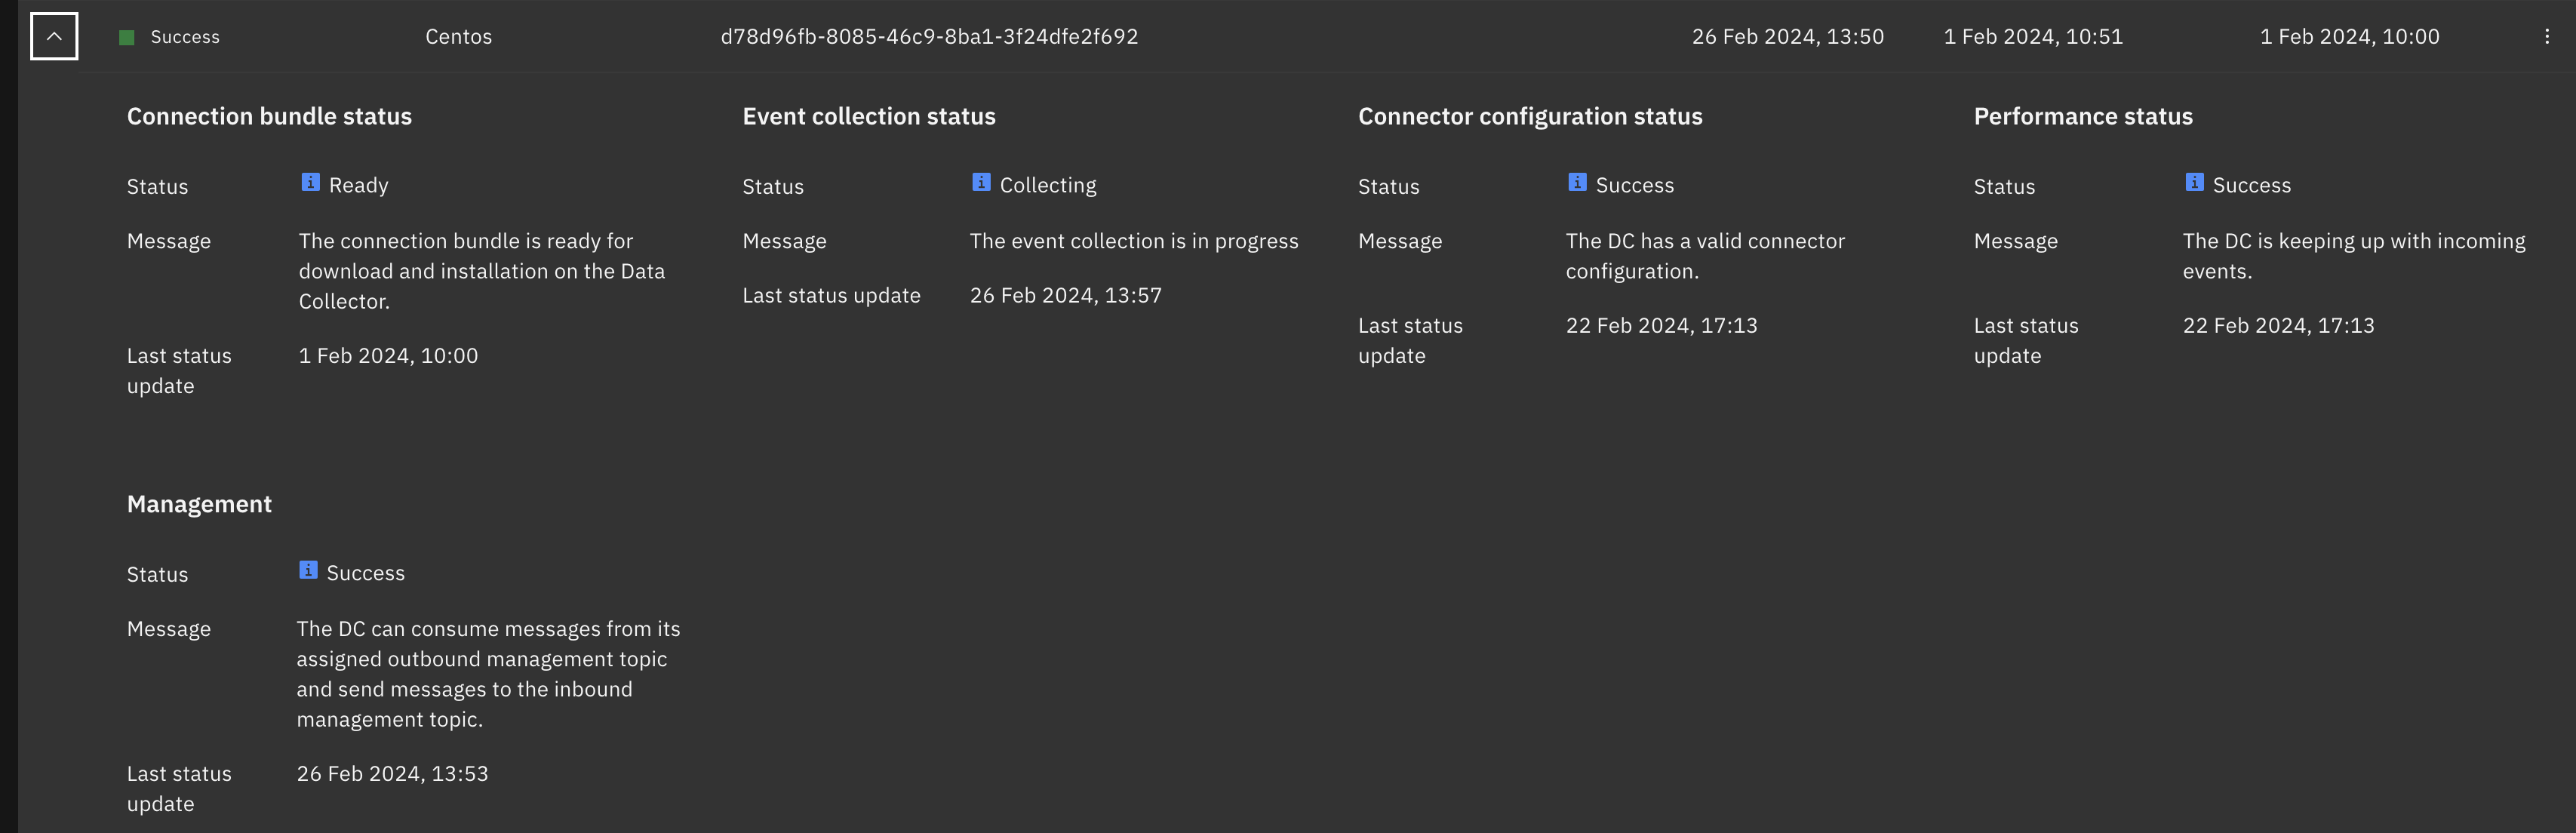This screenshot has width=2576, height=833.
Task: Click the Performance status heading
Action: [x=2082, y=116]
